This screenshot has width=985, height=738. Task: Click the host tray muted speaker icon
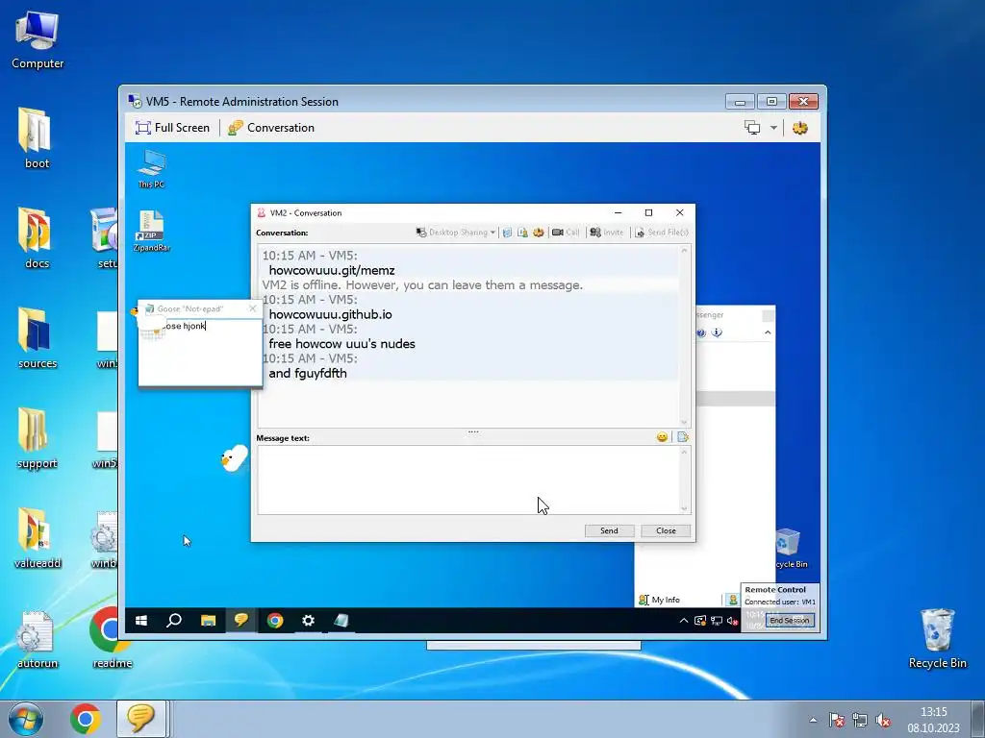(x=883, y=721)
